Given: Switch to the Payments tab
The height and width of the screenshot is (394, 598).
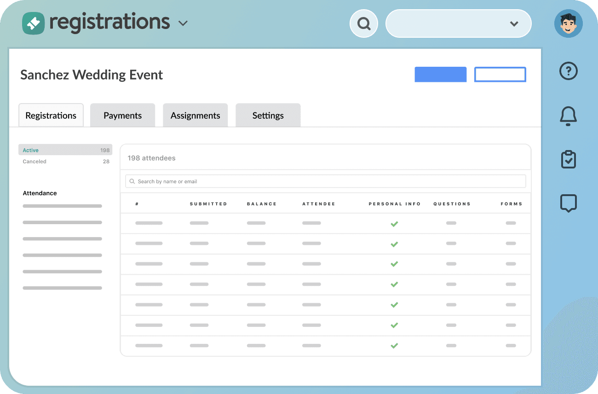Looking at the screenshot, I should pyautogui.click(x=122, y=115).
